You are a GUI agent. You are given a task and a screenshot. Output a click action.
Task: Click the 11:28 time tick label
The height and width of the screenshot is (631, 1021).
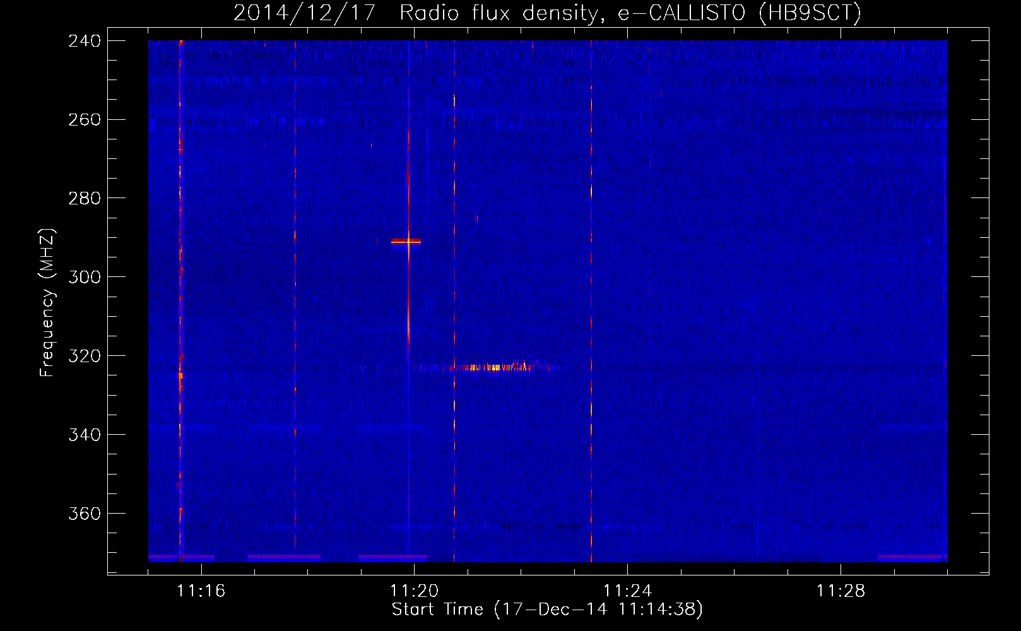841,591
